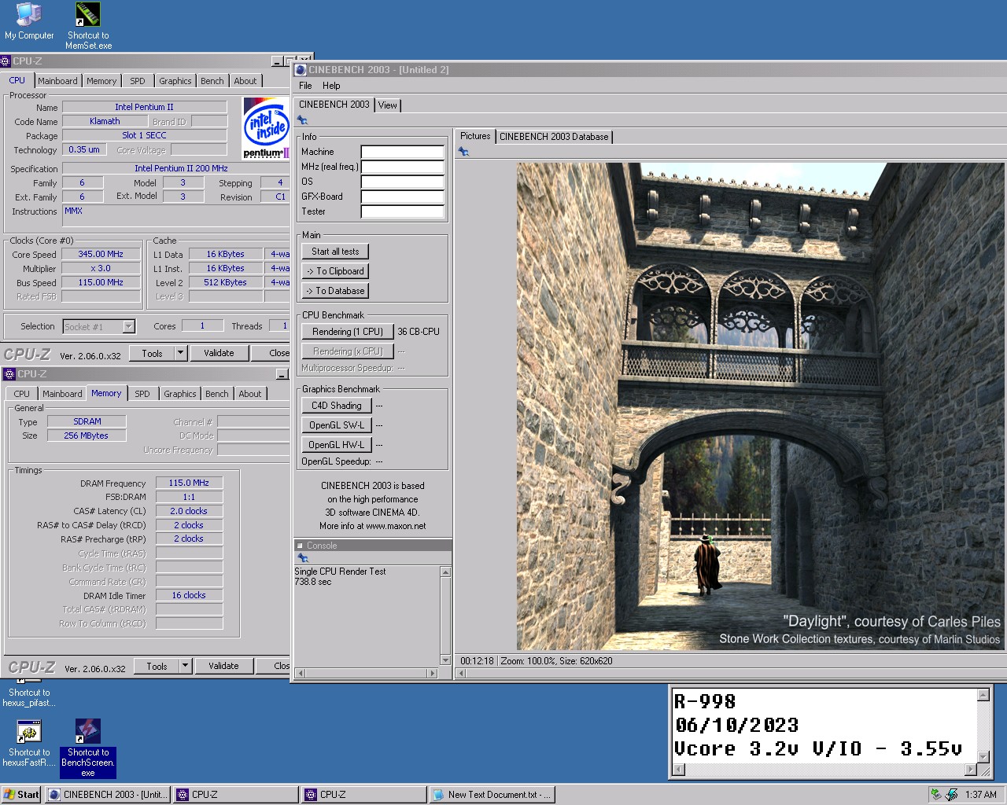Click the Daylight rendered picture
The width and height of the screenshot is (1007, 805).
coord(760,406)
